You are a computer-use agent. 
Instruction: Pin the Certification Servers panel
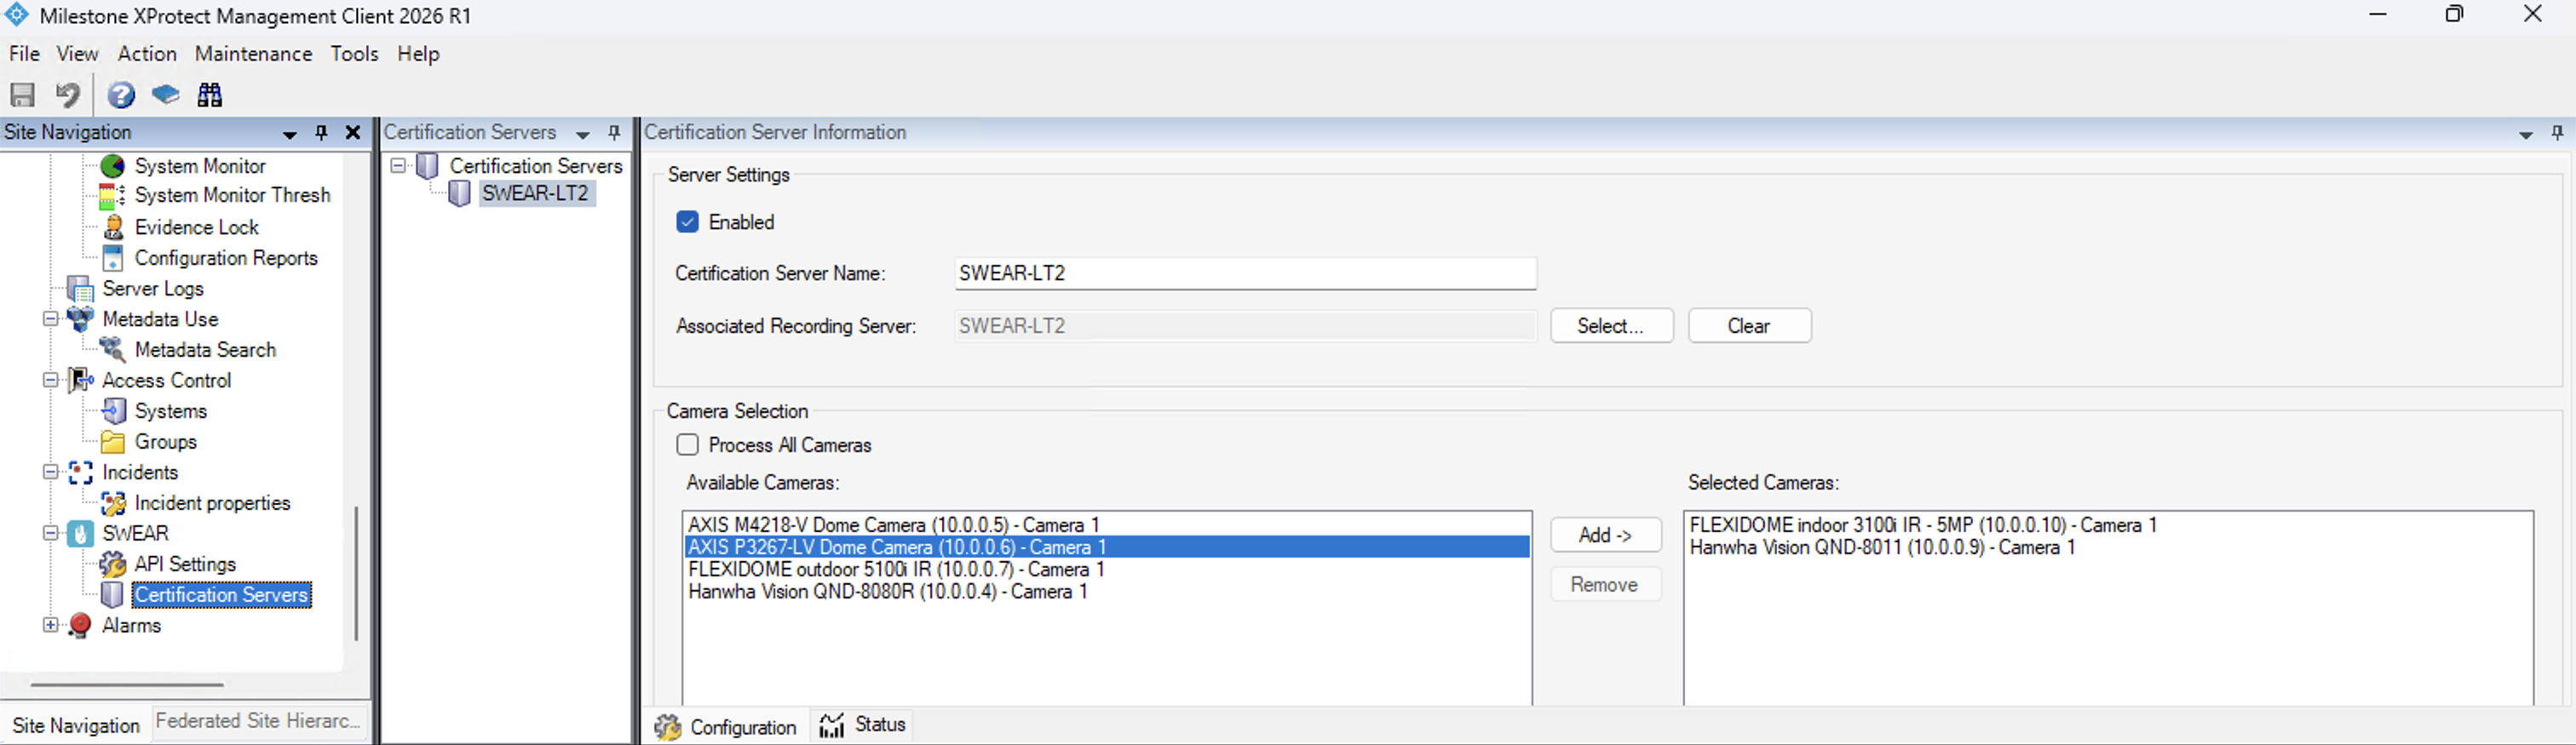coord(614,132)
